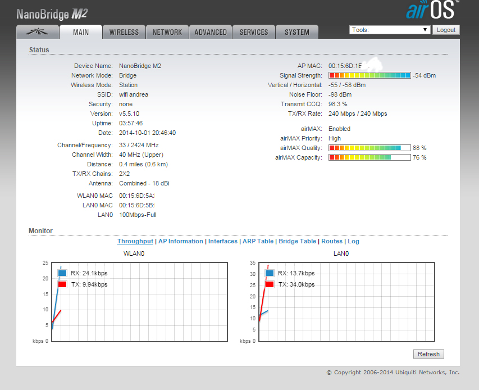Click the Signal Strength bar
The height and width of the screenshot is (390, 479).
[x=369, y=75]
